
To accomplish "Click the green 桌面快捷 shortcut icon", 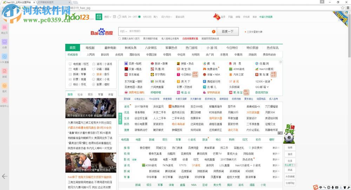I will pos(99,17).
